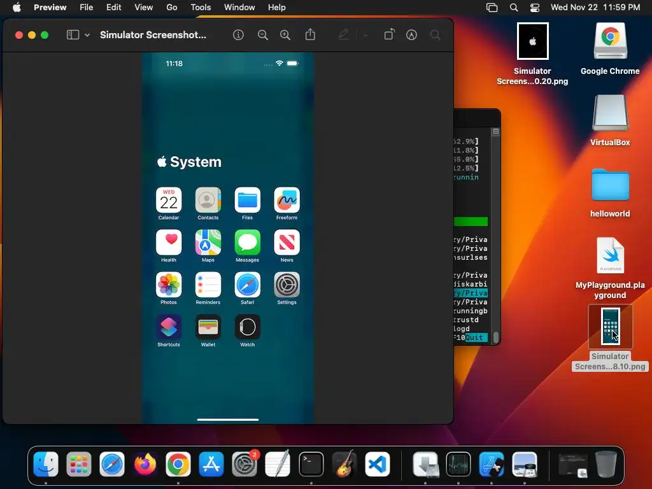Open the Apple menu
The image size is (652, 489).
pyautogui.click(x=17, y=7)
